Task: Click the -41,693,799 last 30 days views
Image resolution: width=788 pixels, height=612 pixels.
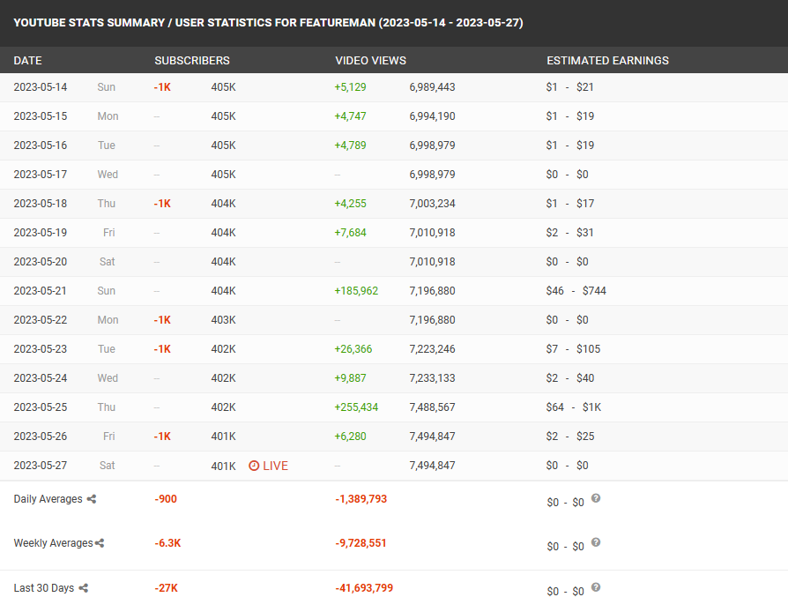Action: click(x=364, y=588)
